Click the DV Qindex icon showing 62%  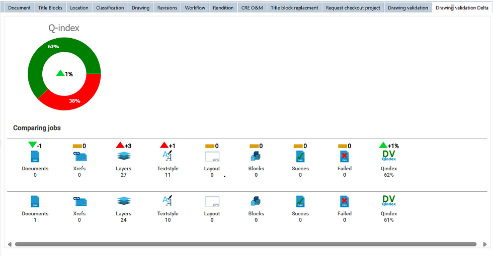tap(389, 156)
